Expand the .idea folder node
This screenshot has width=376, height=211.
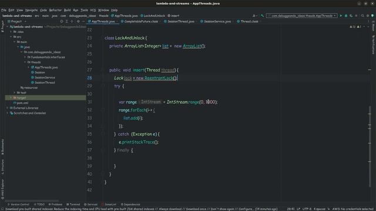[11, 32]
